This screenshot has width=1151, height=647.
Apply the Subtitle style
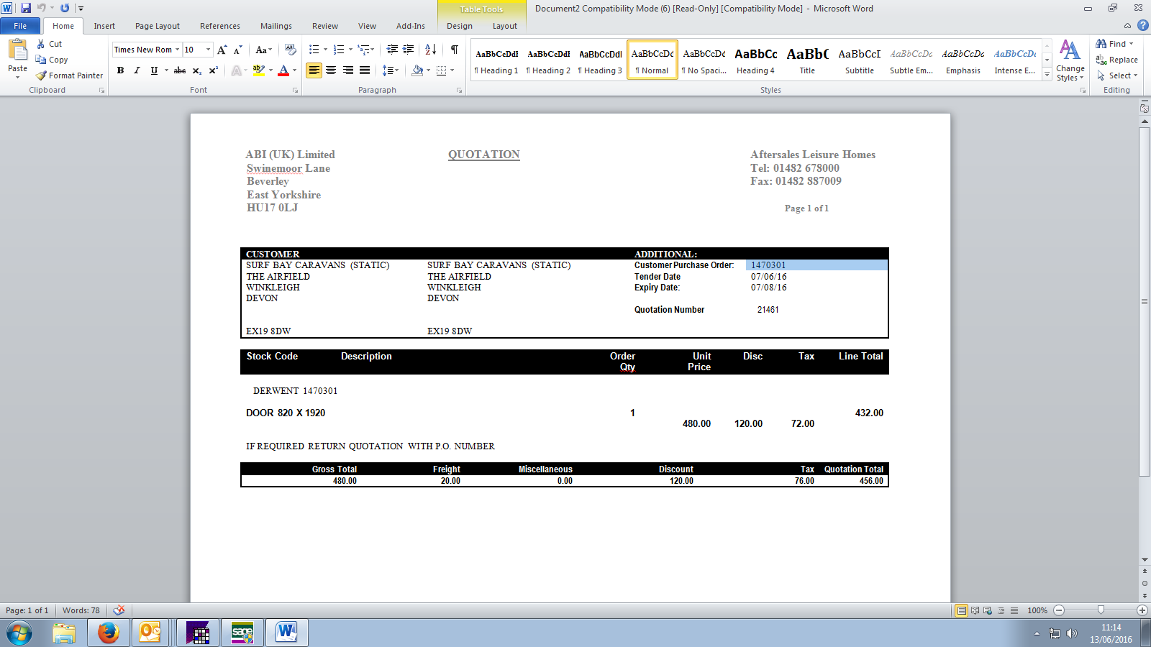[860, 60]
